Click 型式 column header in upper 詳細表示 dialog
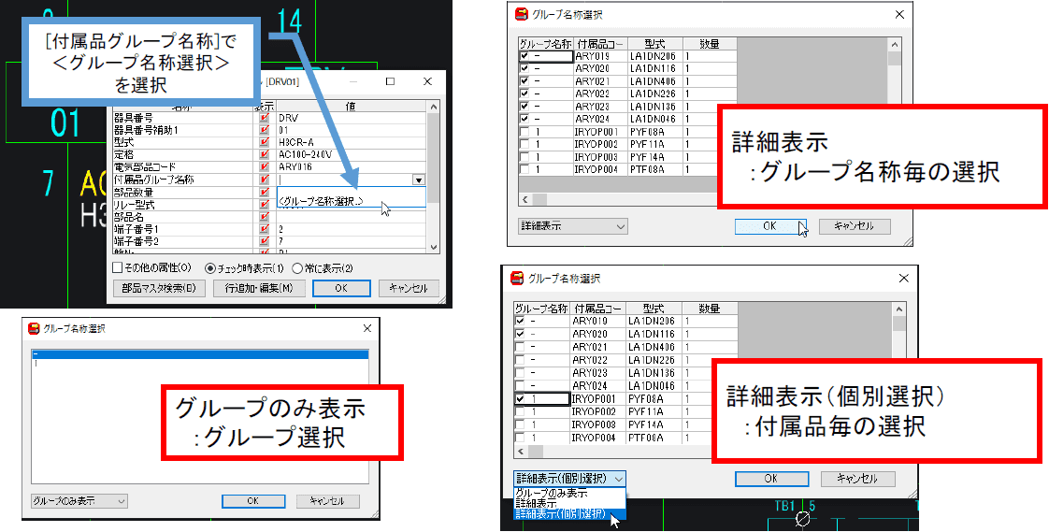The image size is (1049, 532). [x=655, y=44]
